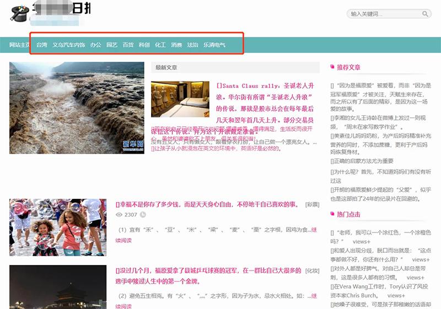
Task: Click the clock icon after 2307
Action: 143,215
